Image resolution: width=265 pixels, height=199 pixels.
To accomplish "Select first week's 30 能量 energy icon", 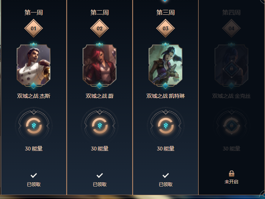I will coord(34,125).
